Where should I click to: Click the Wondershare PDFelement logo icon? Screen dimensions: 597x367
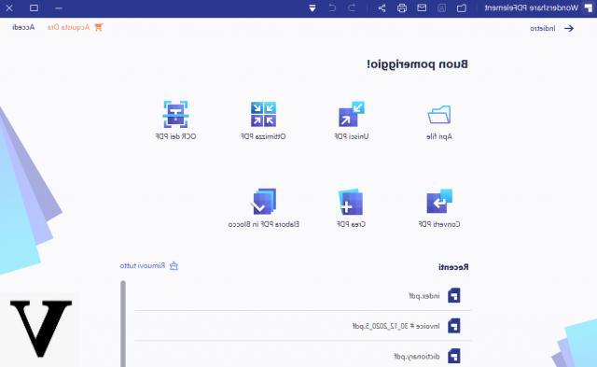pyautogui.click(x=589, y=8)
